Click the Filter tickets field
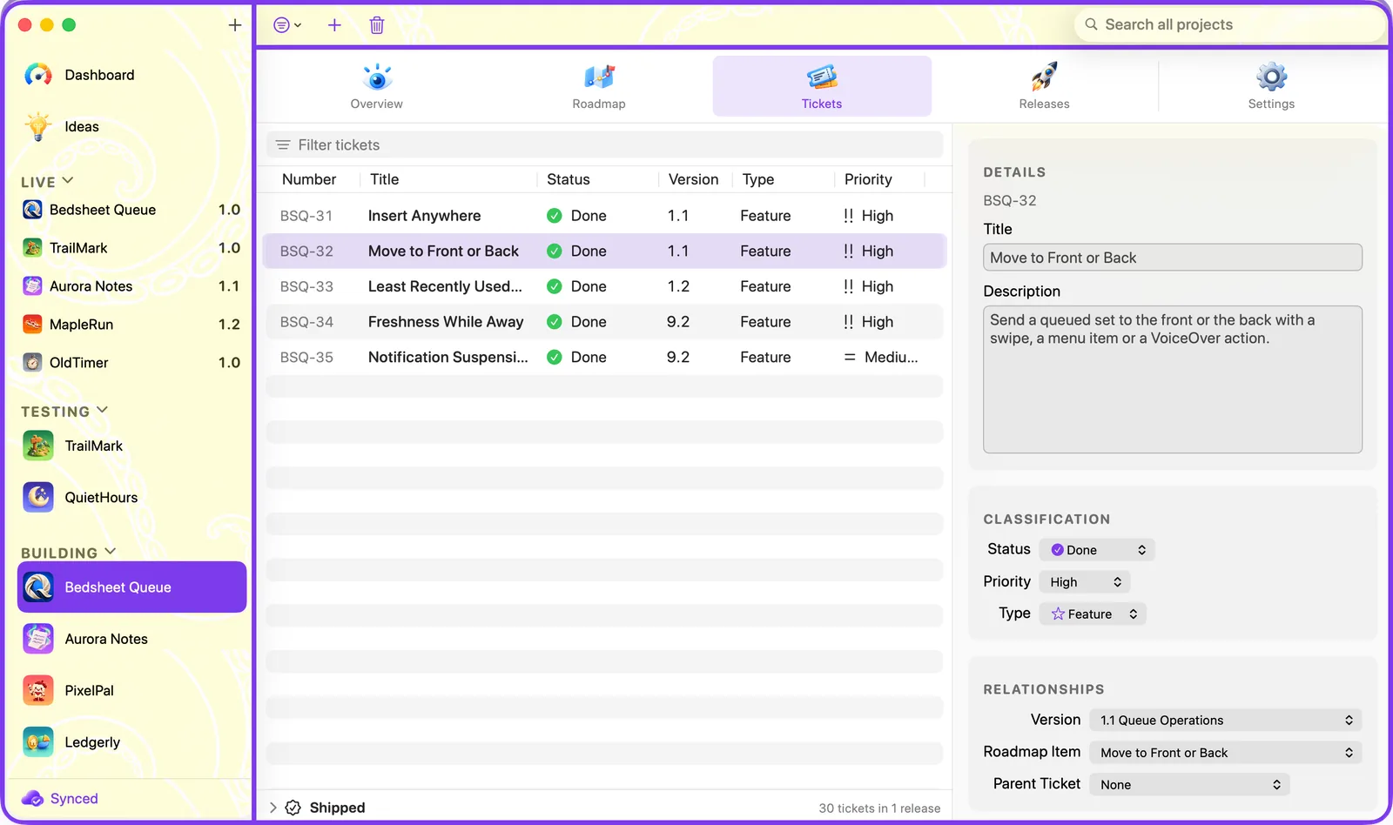Viewport: 1393px width, 825px height. click(604, 145)
